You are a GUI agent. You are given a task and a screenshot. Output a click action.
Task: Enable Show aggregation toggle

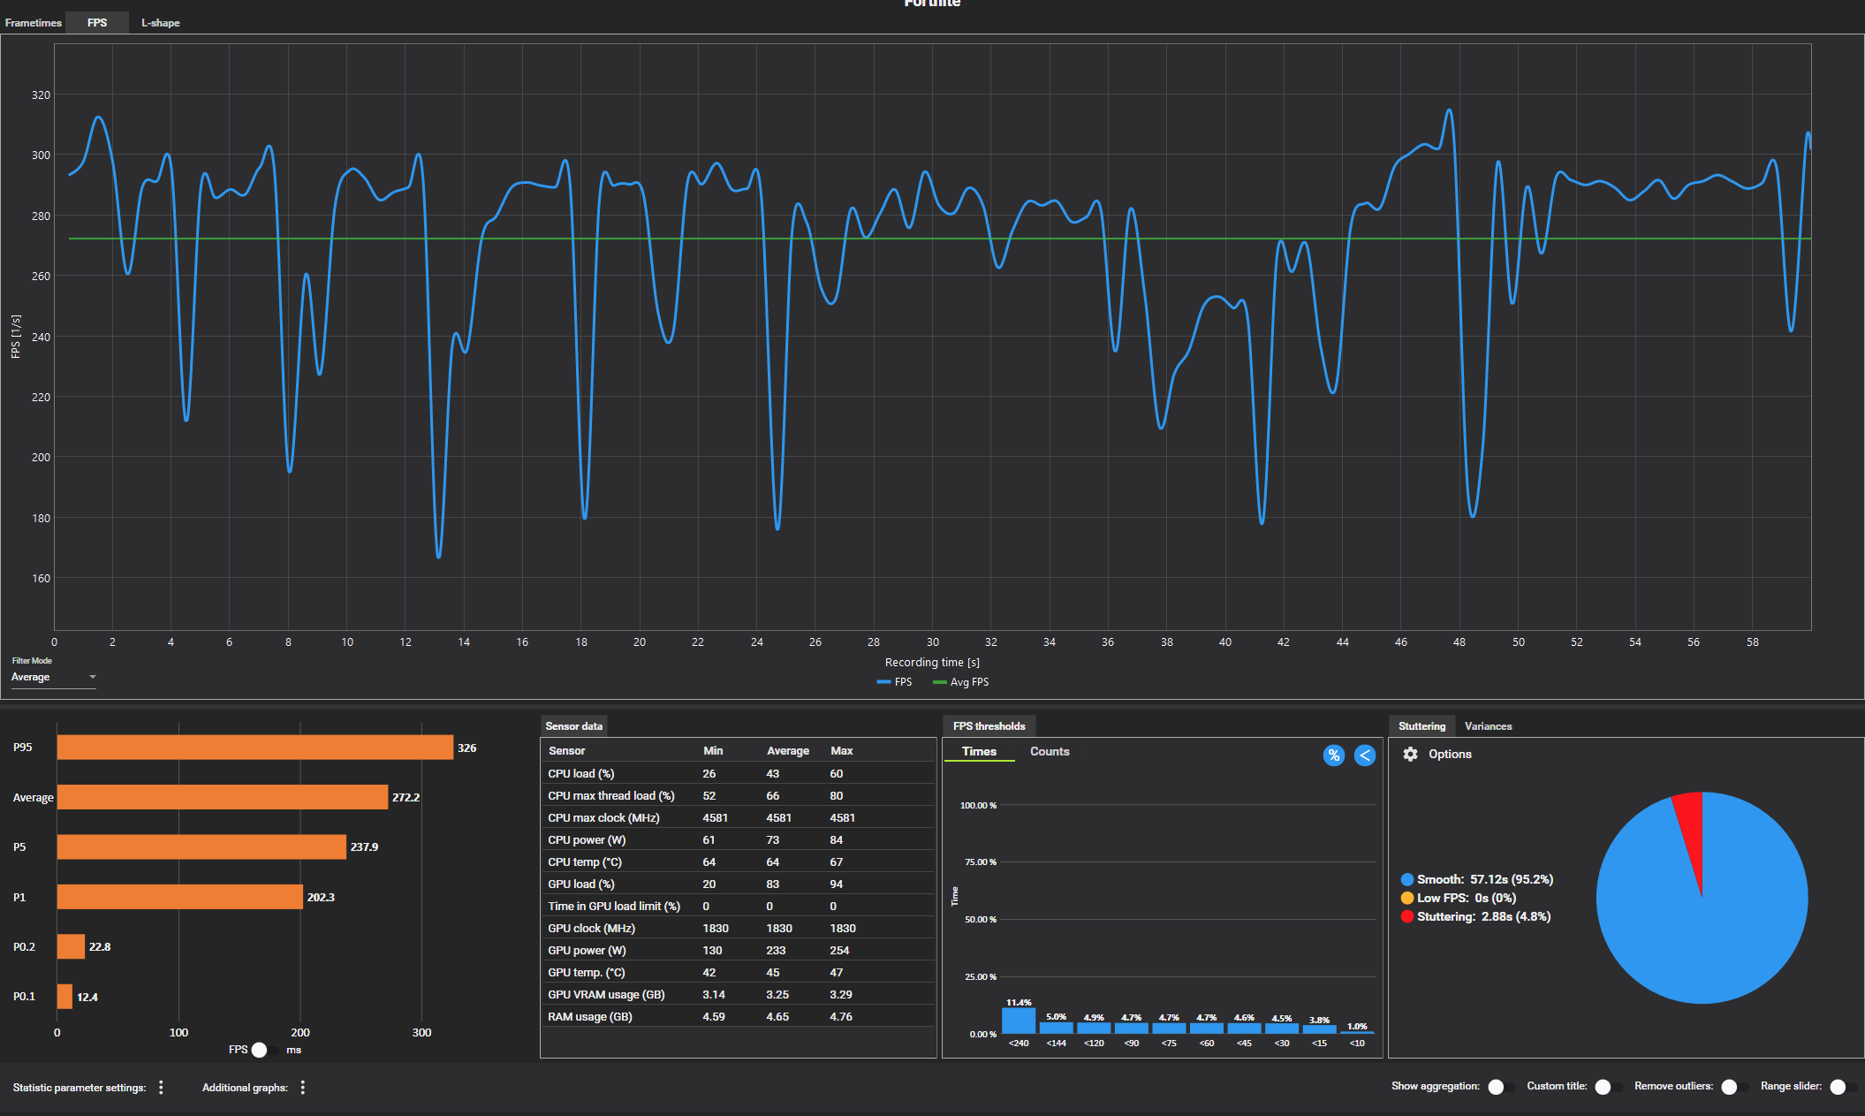(x=1499, y=1087)
